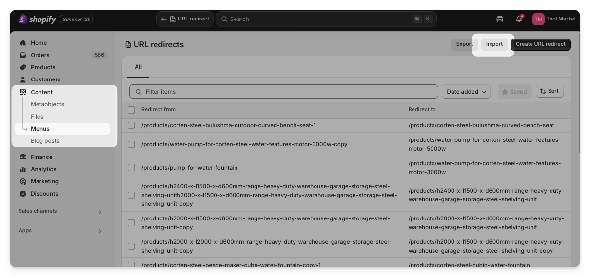Open Orders via its inbox icon

click(23, 55)
